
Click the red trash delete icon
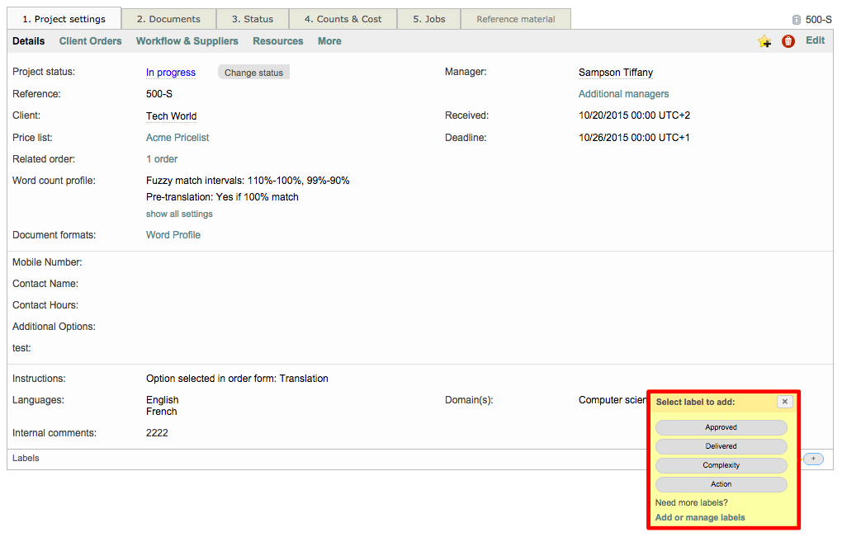tap(788, 41)
